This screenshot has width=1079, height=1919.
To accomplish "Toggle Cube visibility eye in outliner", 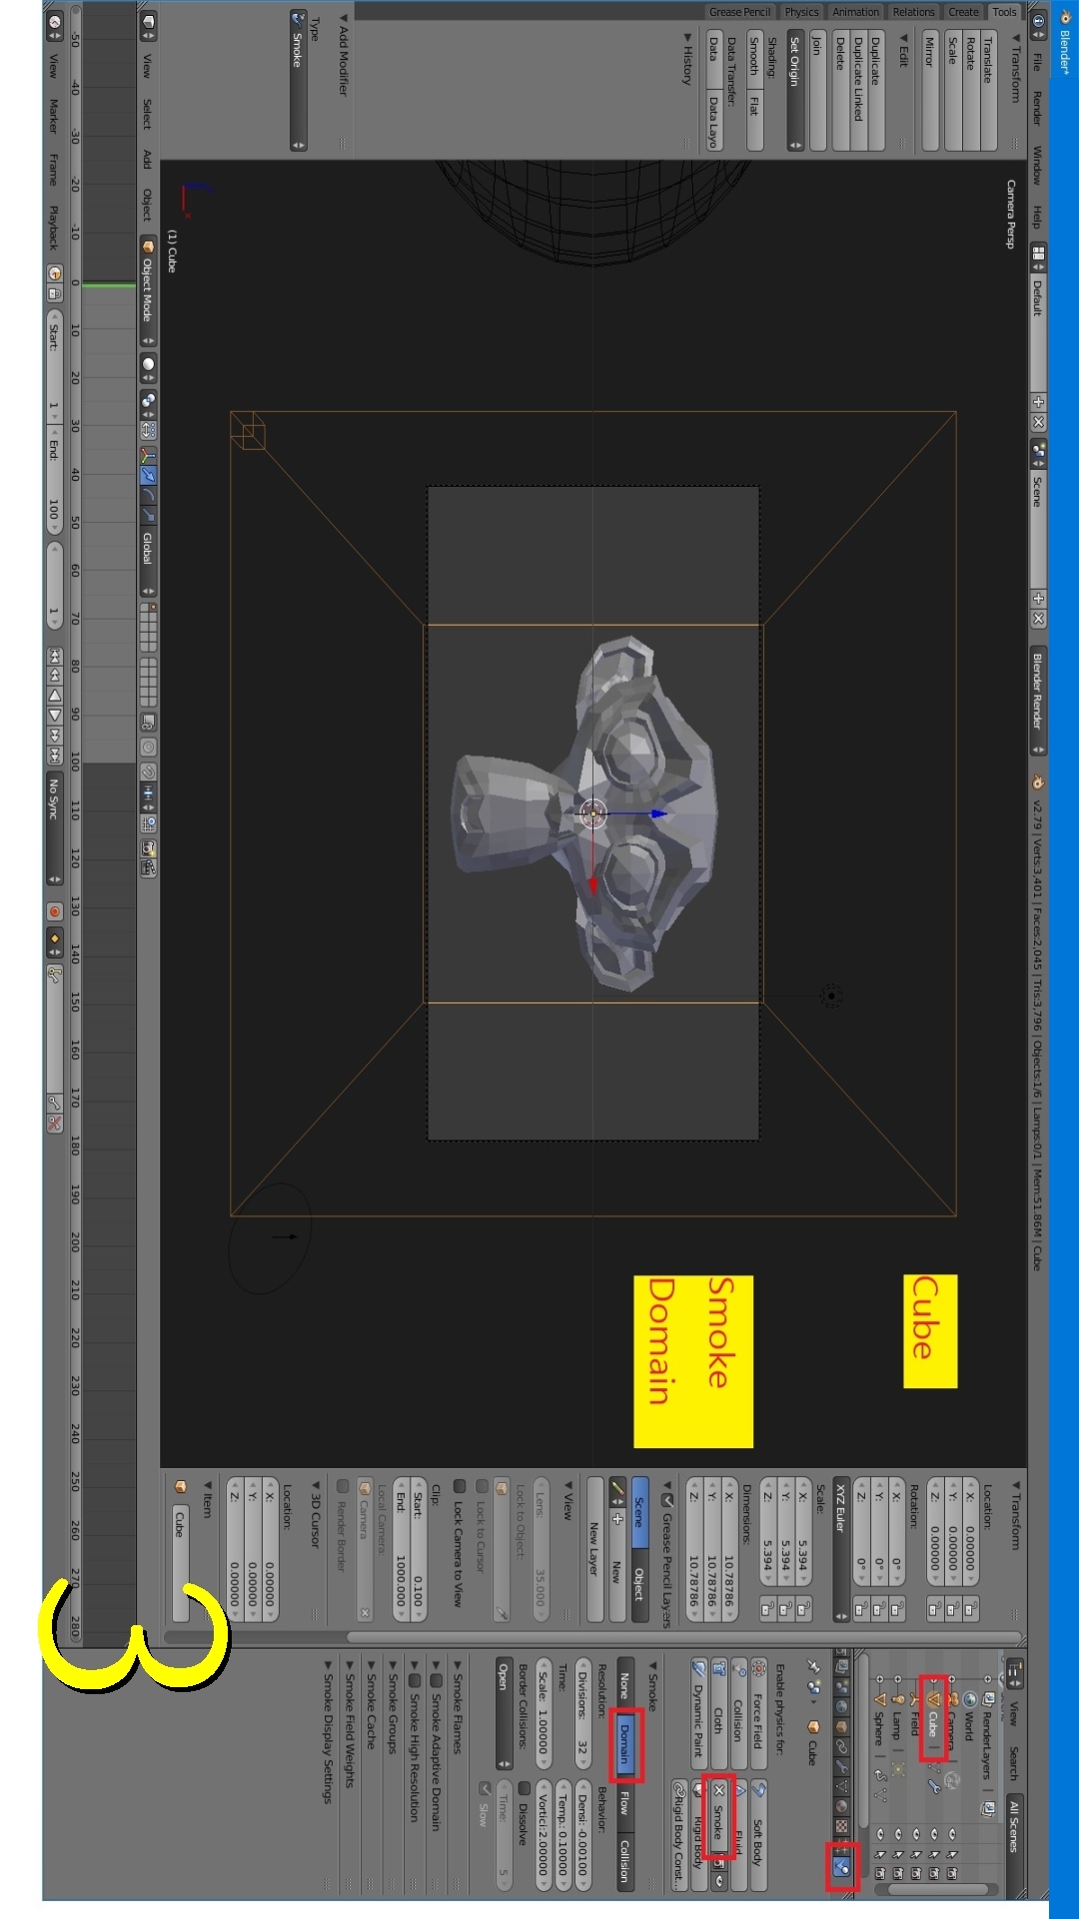I will click(x=934, y=1833).
